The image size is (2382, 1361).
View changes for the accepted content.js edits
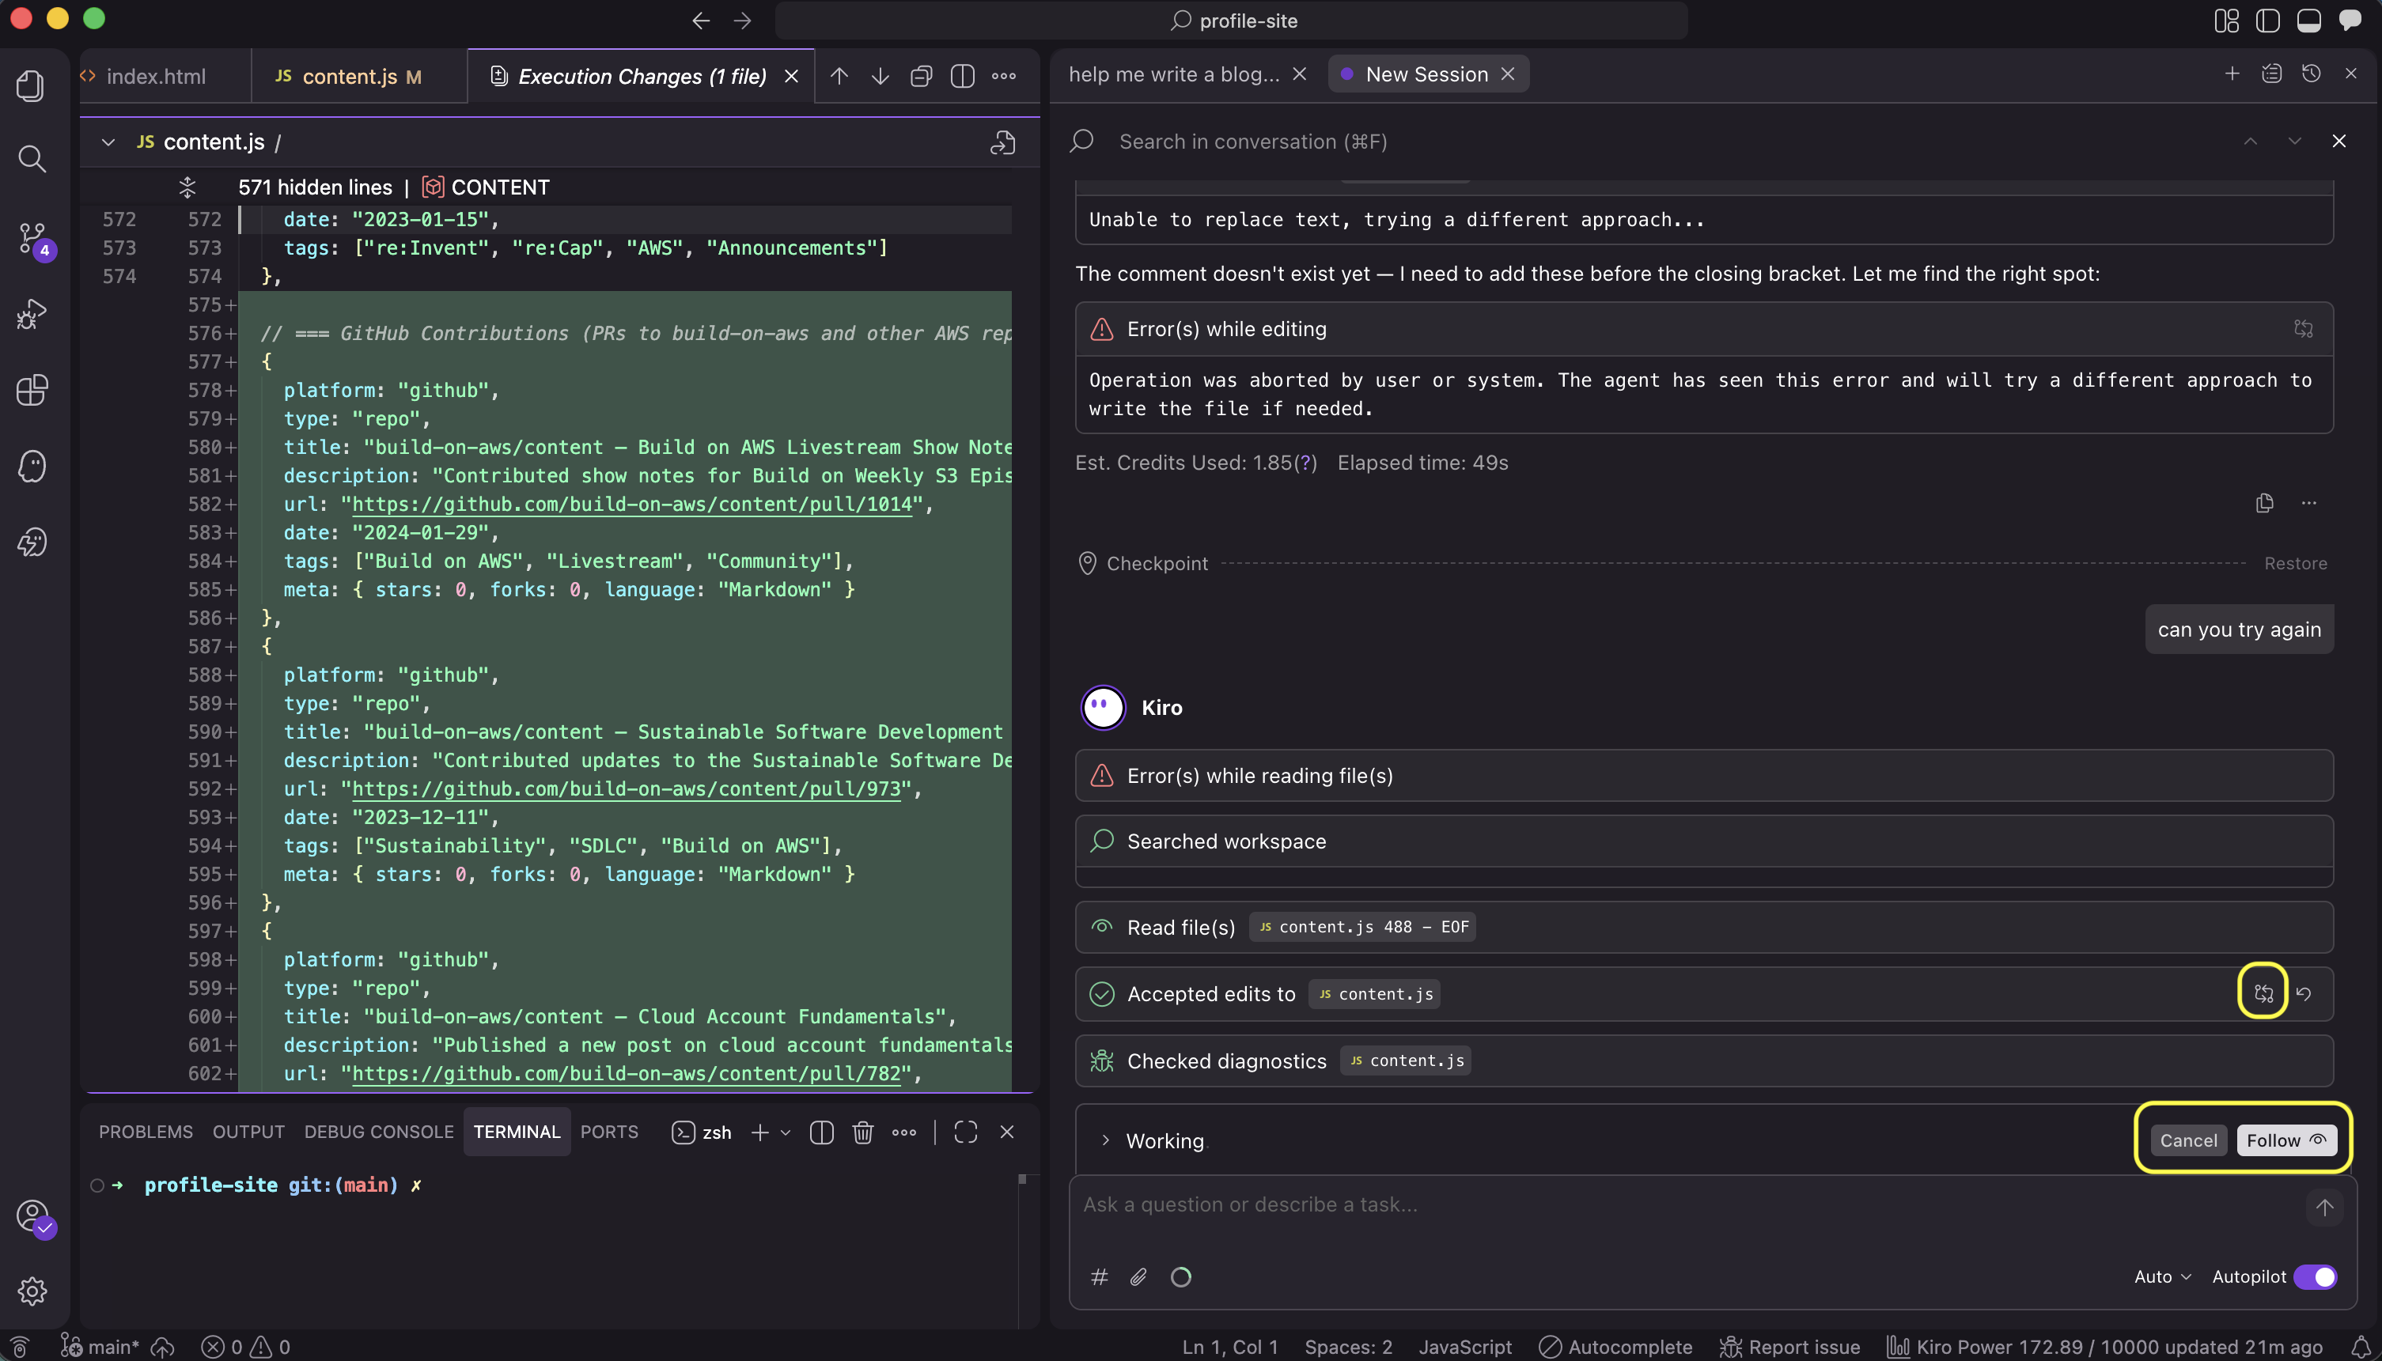click(2263, 993)
